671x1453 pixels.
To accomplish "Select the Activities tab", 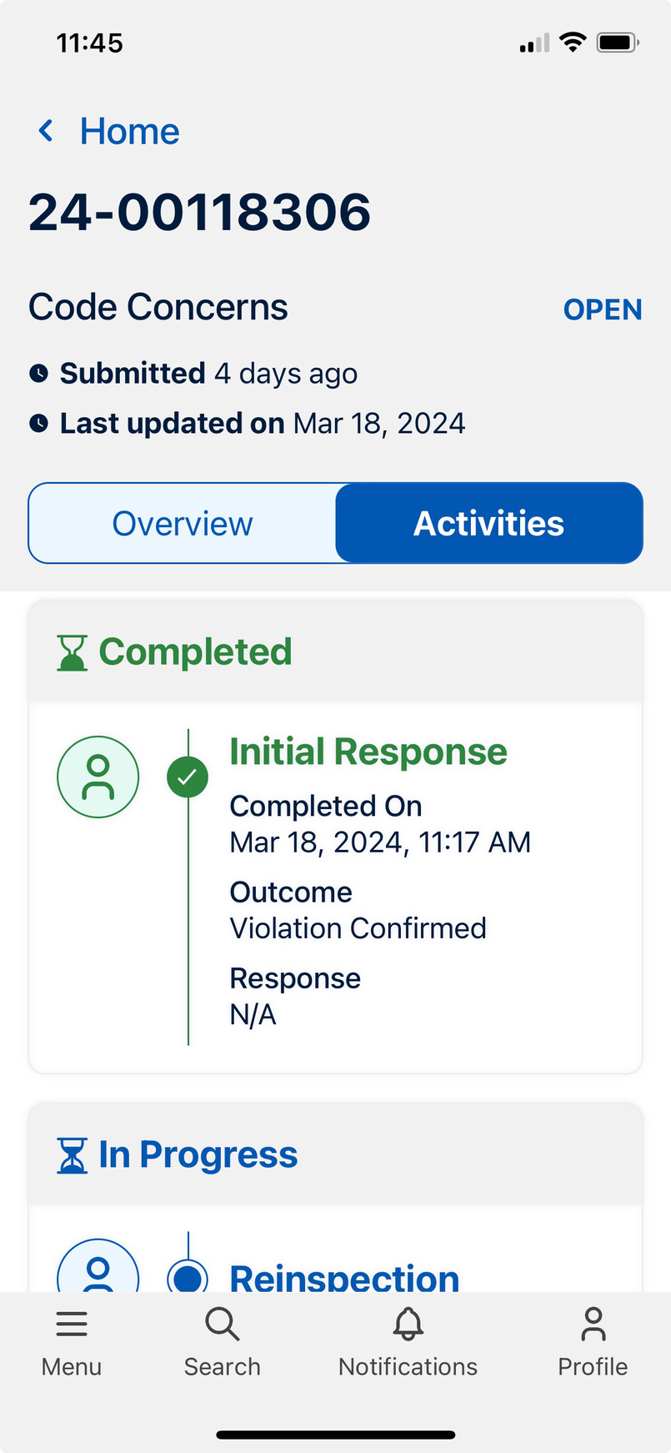I will (x=488, y=524).
